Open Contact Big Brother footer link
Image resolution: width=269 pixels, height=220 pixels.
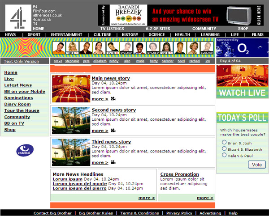coord(52,213)
